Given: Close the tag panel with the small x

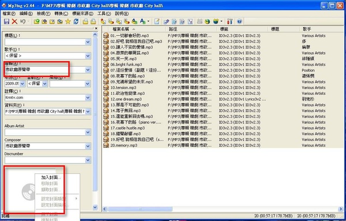Looking at the screenshot, I should pos(96,28).
